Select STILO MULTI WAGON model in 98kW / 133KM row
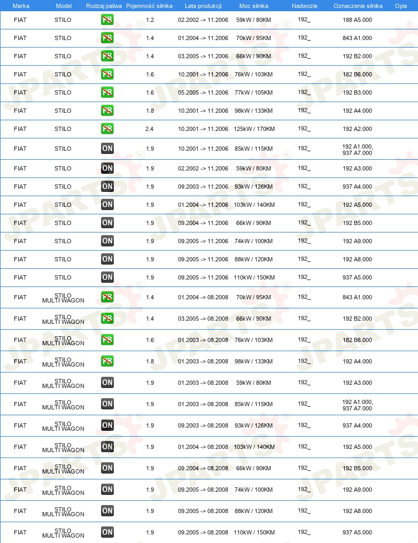The width and height of the screenshot is (418, 543). click(x=63, y=362)
